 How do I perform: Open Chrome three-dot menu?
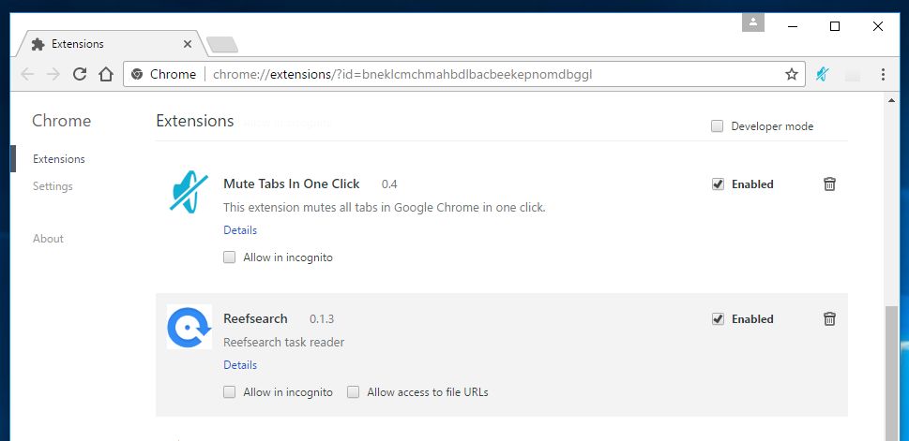[883, 74]
